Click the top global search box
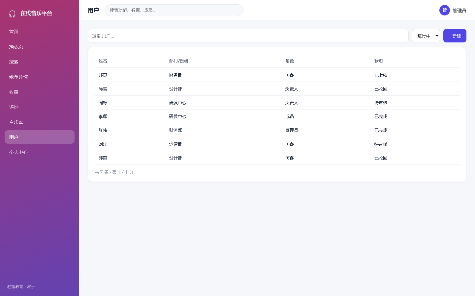Image resolution: width=475 pixels, height=296 pixels. tap(174, 10)
